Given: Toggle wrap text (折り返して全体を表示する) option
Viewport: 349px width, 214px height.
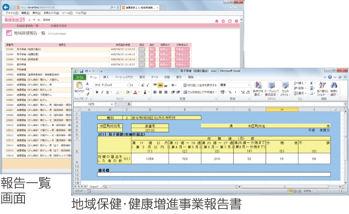Looking at the screenshot, I should (199, 85).
